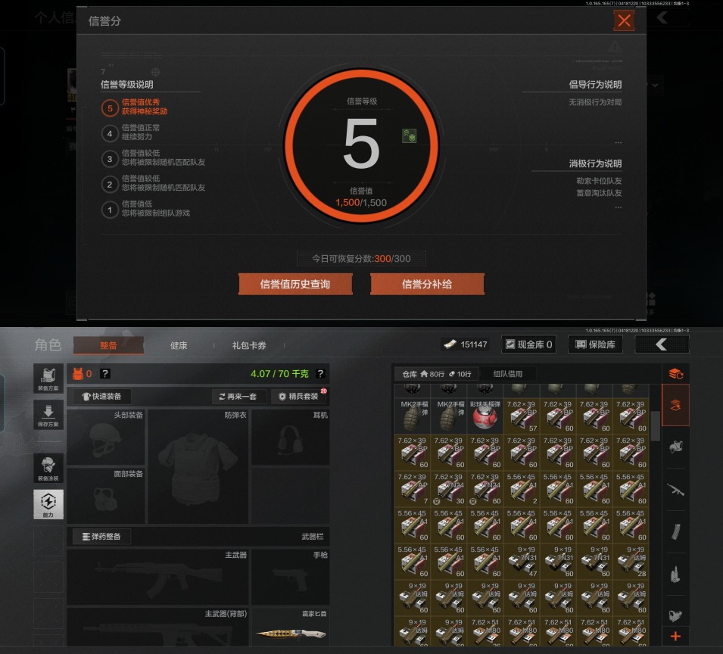This screenshot has height=654, width=723.
Task: Click the 信誉分补给 button
Action: pyautogui.click(x=427, y=285)
